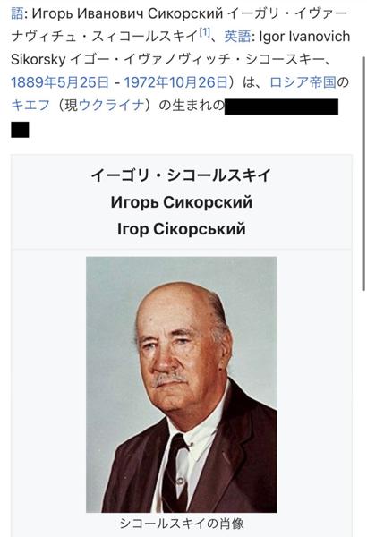This screenshot has height=537, width=367.
Task: Tap the Cyrillic text Игорь Иванович Сикорский
Action: coord(127,13)
